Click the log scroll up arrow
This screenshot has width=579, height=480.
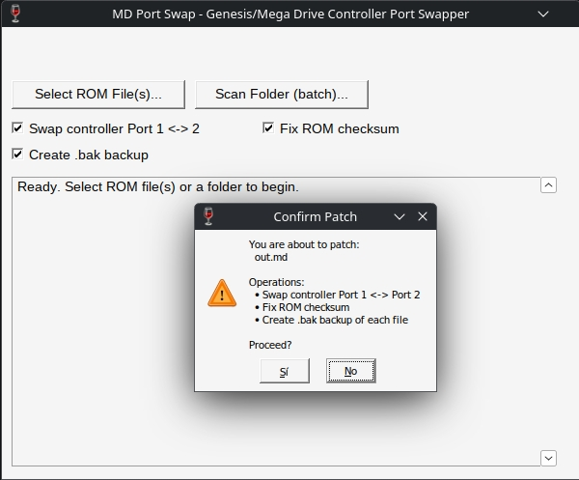pyautogui.click(x=548, y=185)
